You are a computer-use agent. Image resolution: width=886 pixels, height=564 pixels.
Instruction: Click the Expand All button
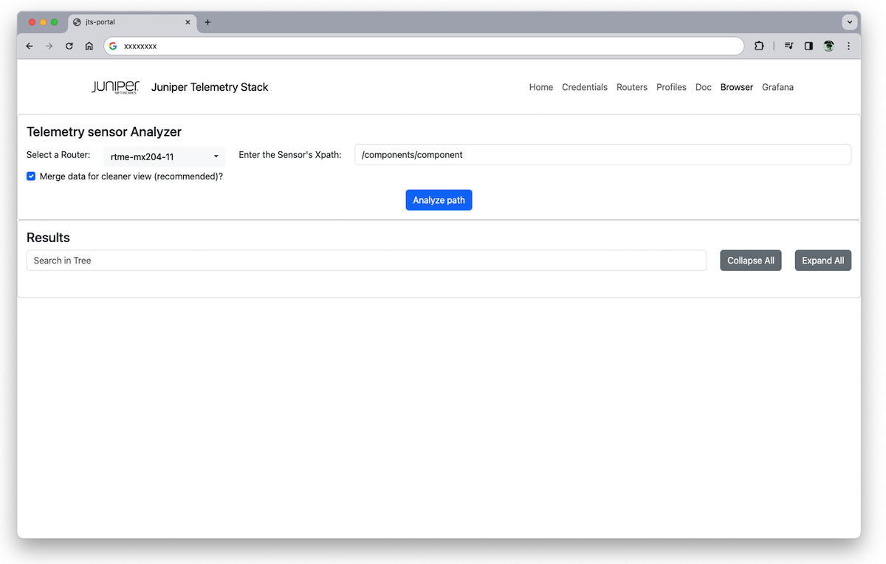point(823,260)
